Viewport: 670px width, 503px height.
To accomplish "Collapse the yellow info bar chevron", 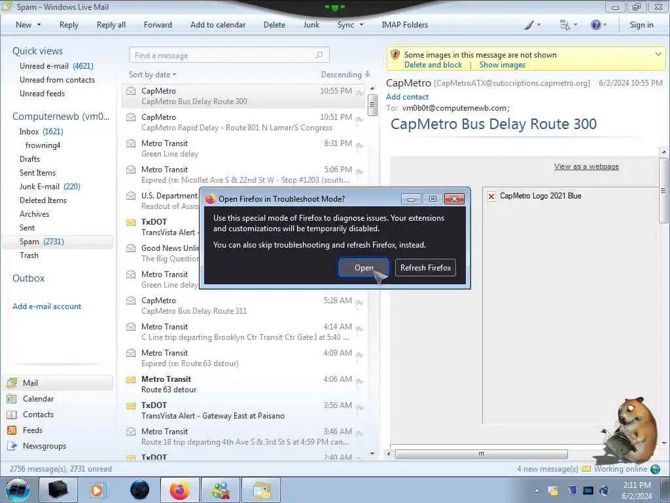I will tap(658, 54).
